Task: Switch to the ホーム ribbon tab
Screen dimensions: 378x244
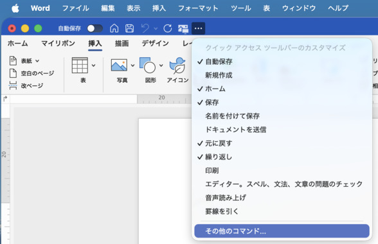Action: pos(17,44)
